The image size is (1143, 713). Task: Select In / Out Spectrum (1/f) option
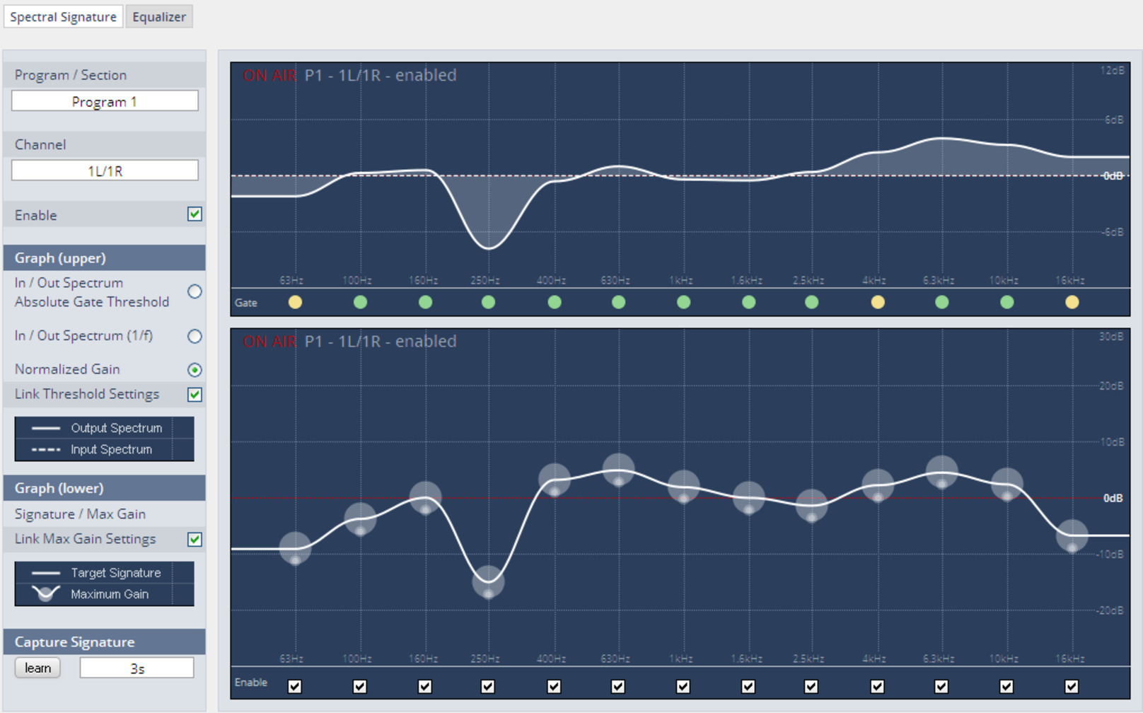pyautogui.click(x=195, y=337)
